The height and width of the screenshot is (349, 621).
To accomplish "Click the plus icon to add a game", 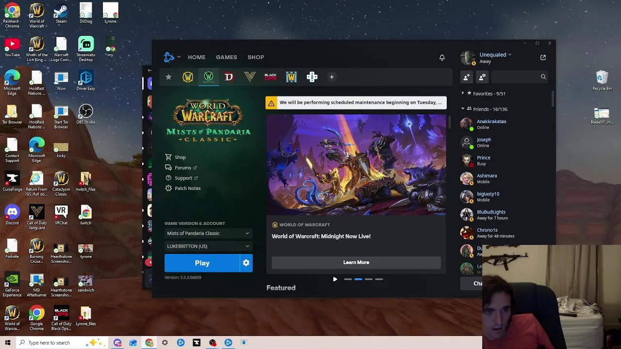I will pos(332,77).
